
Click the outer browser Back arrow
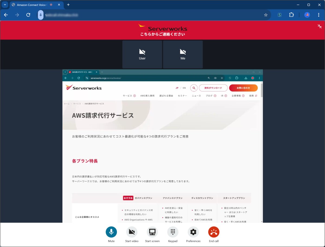click(x=6, y=15)
